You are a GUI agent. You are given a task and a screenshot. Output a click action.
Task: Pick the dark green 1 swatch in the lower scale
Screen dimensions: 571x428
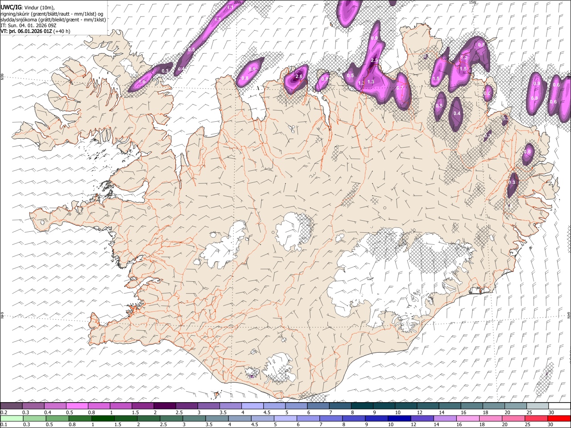click(x=103, y=418)
